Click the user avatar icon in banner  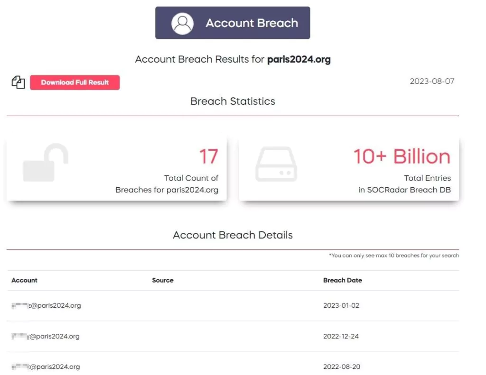coord(182,23)
